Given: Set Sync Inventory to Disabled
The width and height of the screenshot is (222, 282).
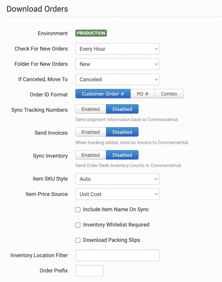Looking at the screenshot, I should [122, 155].
